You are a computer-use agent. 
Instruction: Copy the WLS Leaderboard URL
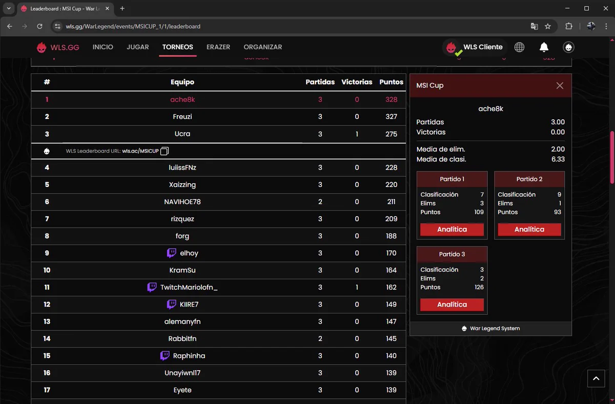(x=165, y=151)
